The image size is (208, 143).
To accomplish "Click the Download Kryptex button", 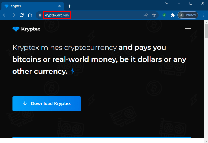I will click(47, 104).
